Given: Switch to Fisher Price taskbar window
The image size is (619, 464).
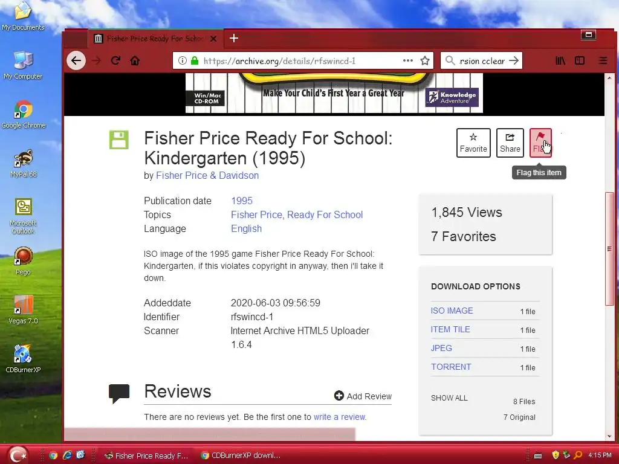Looking at the screenshot, I should pyautogui.click(x=146, y=456).
